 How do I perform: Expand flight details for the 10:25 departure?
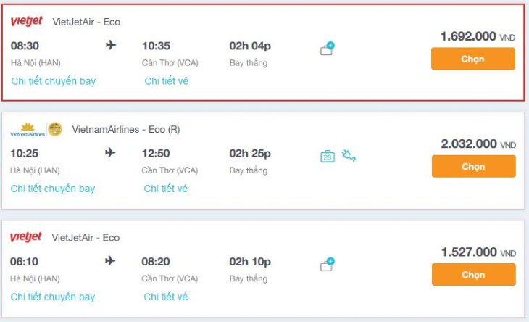point(53,189)
